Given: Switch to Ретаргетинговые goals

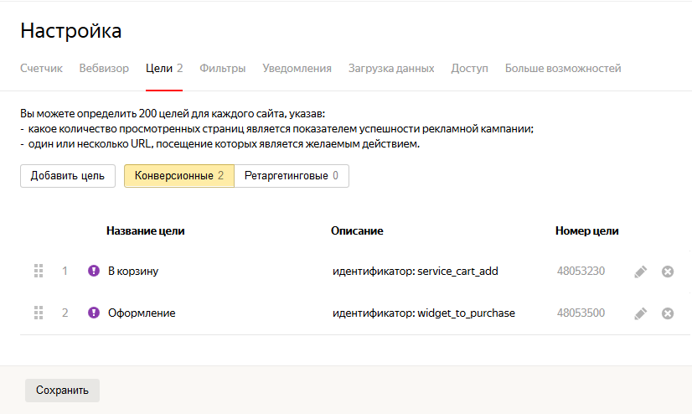Looking at the screenshot, I should click(x=292, y=176).
